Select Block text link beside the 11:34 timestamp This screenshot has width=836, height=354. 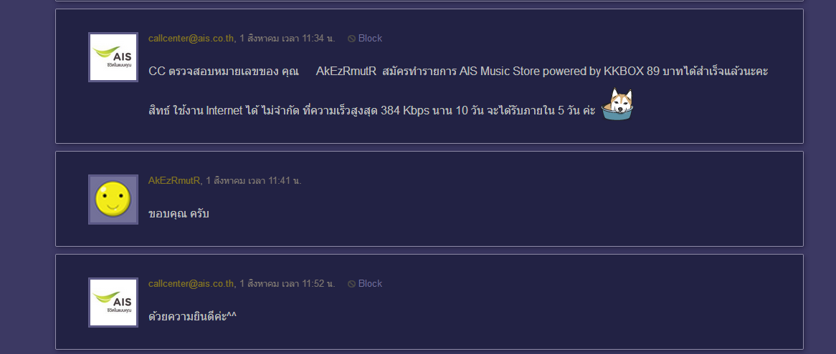(x=370, y=39)
